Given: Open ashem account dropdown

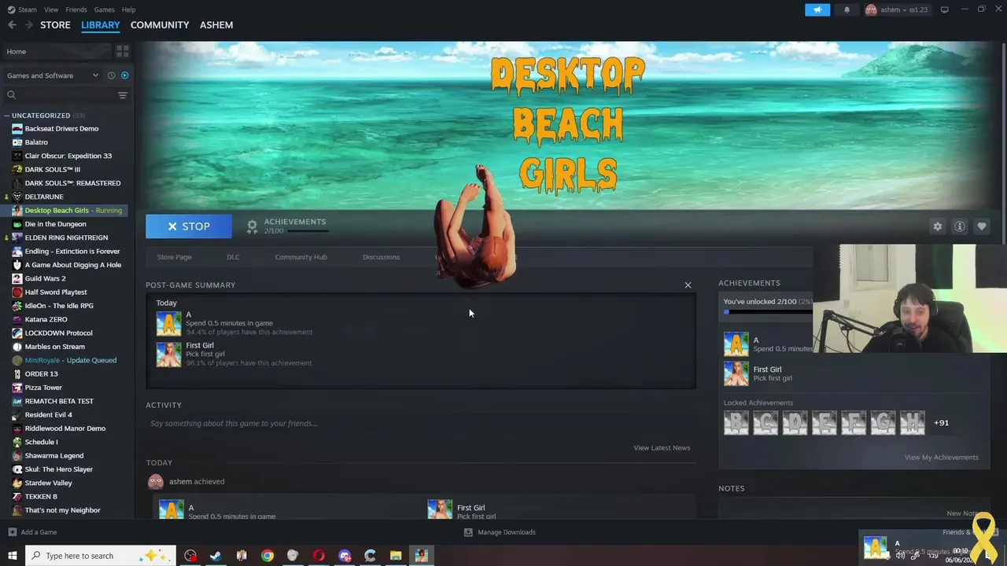Looking at the screenshot, I should (x=897, y=9).
